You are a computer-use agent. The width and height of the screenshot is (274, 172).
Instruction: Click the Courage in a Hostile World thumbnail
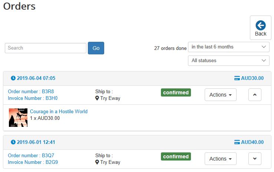18,118
